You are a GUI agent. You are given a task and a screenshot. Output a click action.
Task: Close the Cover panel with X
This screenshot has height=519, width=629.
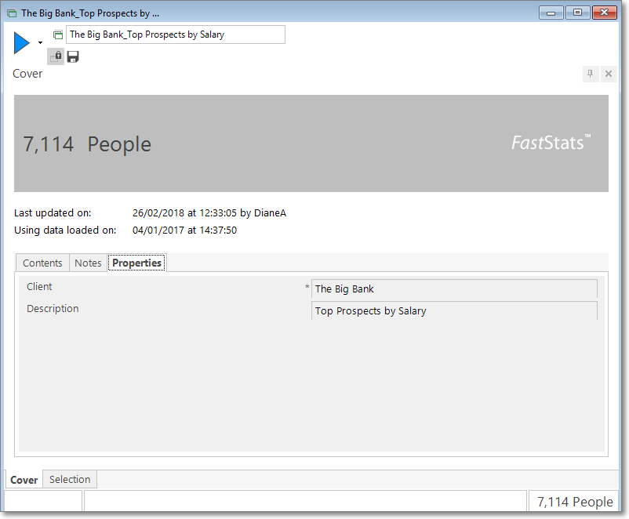point(609,74)
